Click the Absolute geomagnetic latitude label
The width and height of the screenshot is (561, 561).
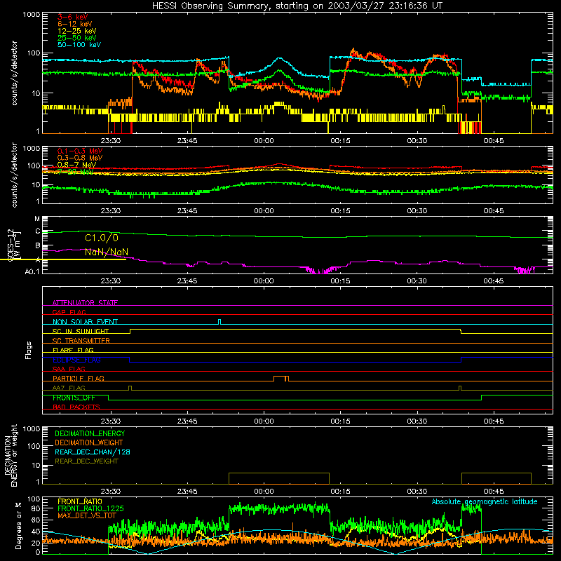485,501
